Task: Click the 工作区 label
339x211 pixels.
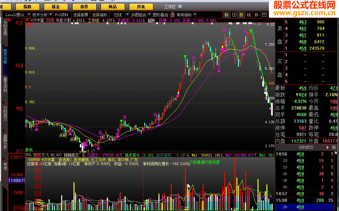Action: [x=170, y=7]
